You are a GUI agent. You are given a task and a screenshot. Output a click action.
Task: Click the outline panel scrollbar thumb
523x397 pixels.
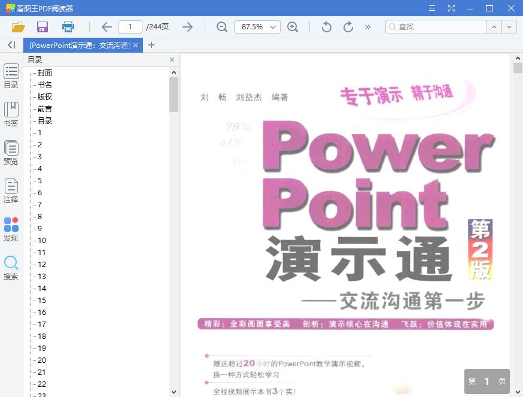pyautogui.click(x=174, y=95)
